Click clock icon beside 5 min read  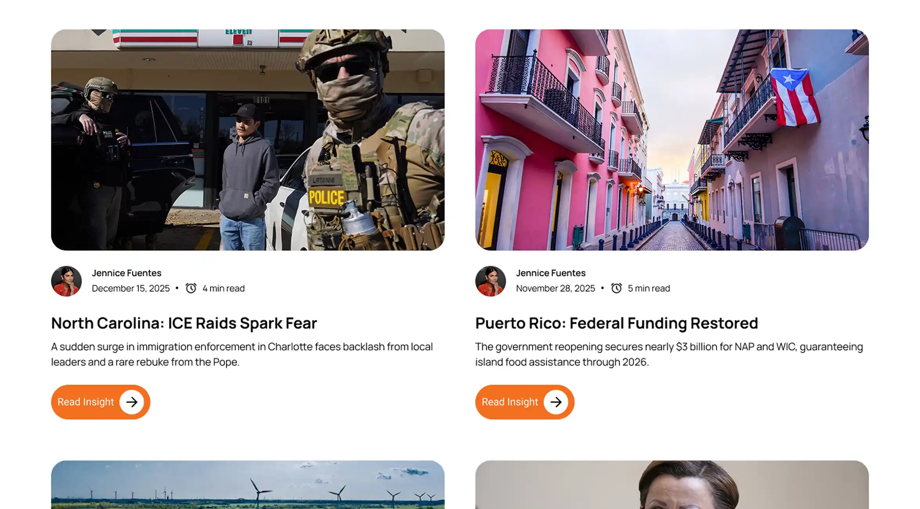pyautogui.click(x=617, y=288)
